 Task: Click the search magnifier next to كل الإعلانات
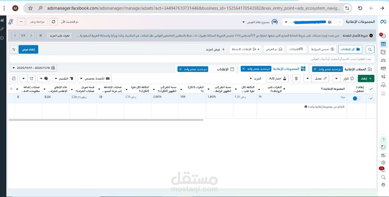click(370, 49)
